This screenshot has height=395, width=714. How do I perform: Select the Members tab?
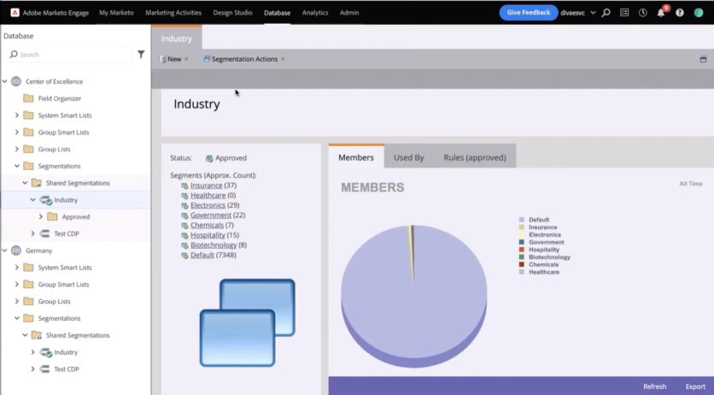(356, 157)
